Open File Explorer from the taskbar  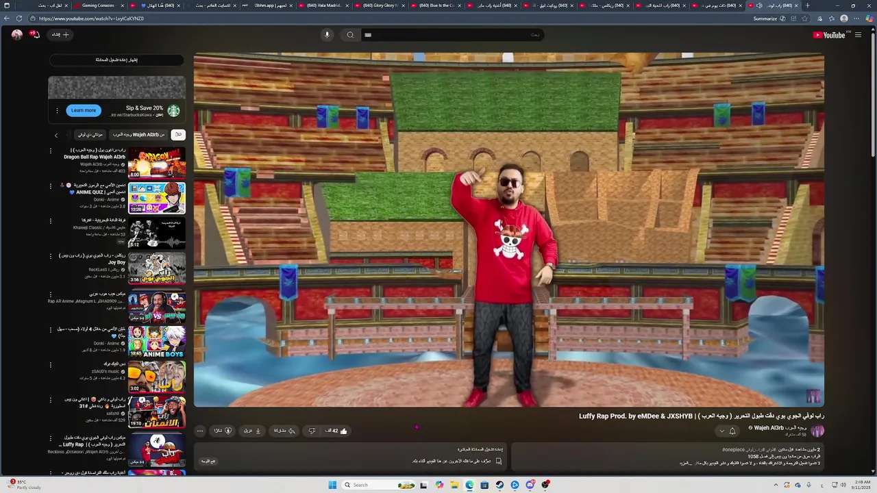[x=454, y=485]
